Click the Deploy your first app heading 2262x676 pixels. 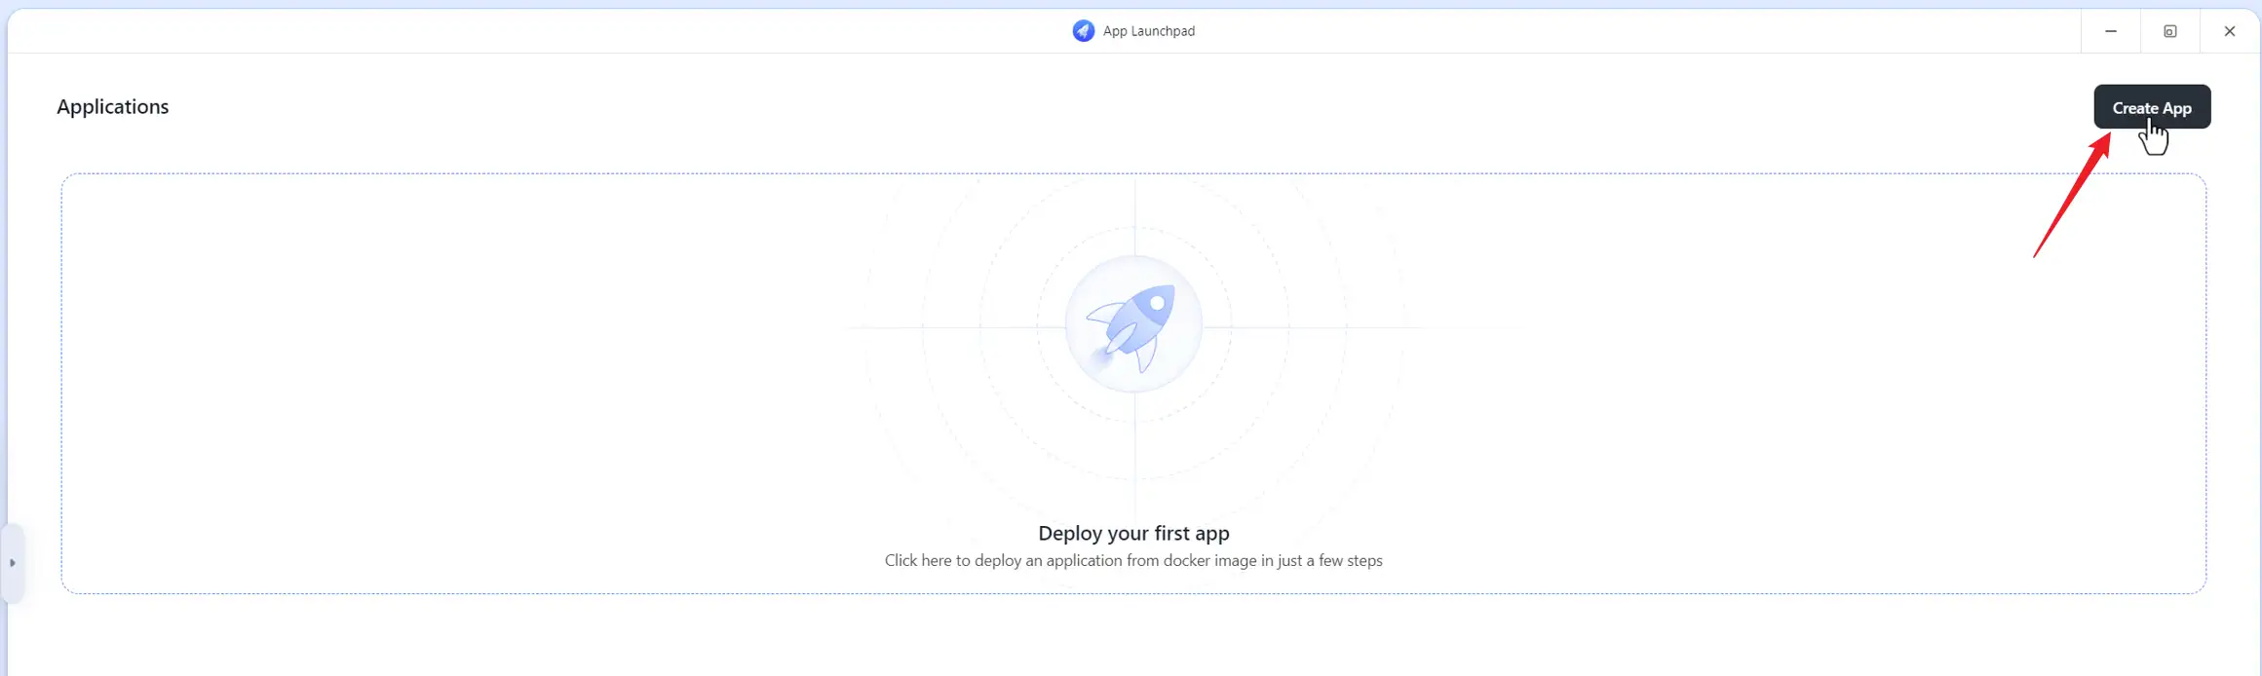pyautogui.click(x=1133, y=533)
